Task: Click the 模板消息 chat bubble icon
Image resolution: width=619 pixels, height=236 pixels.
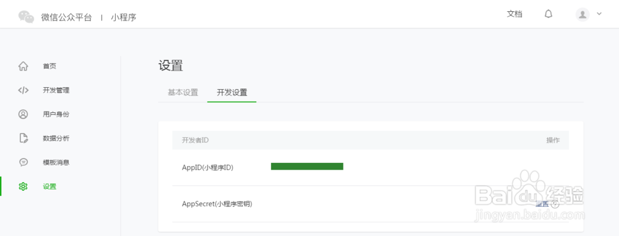Action: point(24,162)
